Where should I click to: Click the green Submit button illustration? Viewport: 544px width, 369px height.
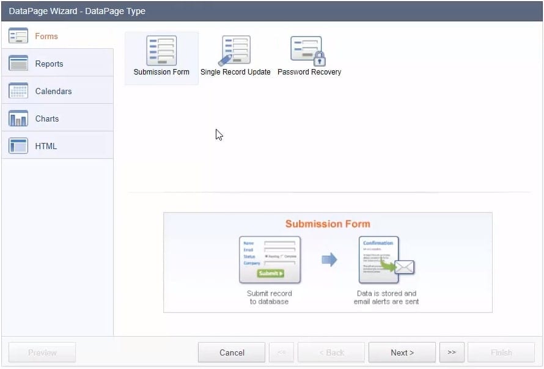(x=270, y=273)
